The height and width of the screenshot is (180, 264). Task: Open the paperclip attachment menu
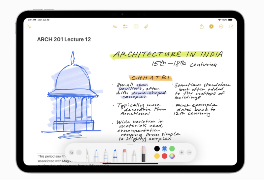click(x=146, y=26)
